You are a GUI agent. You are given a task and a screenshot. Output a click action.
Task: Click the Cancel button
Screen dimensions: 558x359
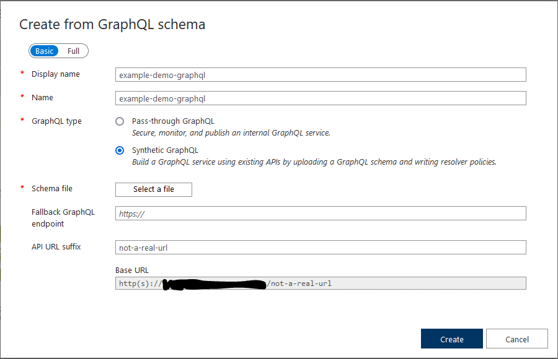516,339
